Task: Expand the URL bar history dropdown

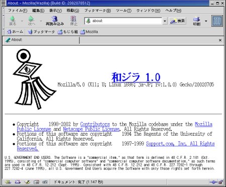Action: pyautogui.click(x=165, y=21)
